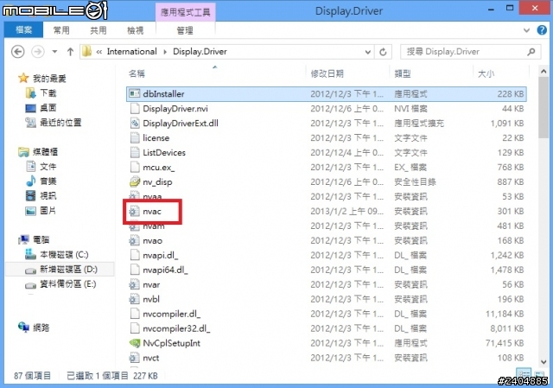Open the 管理 ribbon tab

tap(185, 31)
